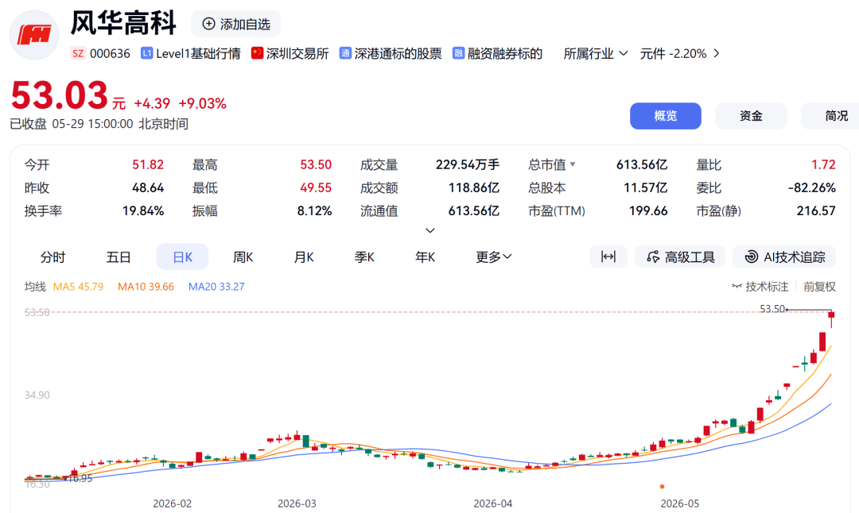Click the orange dot marker below May candles

[663, 486]
